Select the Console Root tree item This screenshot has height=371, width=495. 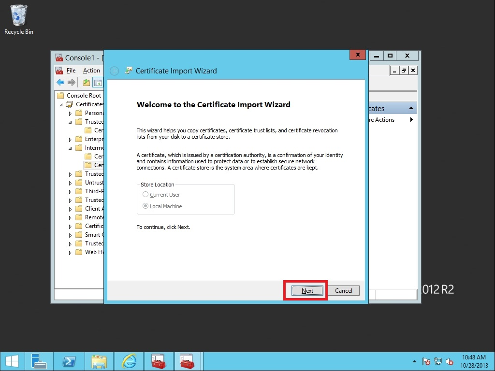click(84, 96)
